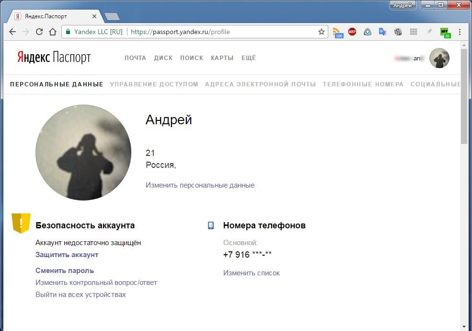Click the vertical scrollbar thumb
Screen dimensions: 472x331
pyautogui.click(x=464, y=96)
